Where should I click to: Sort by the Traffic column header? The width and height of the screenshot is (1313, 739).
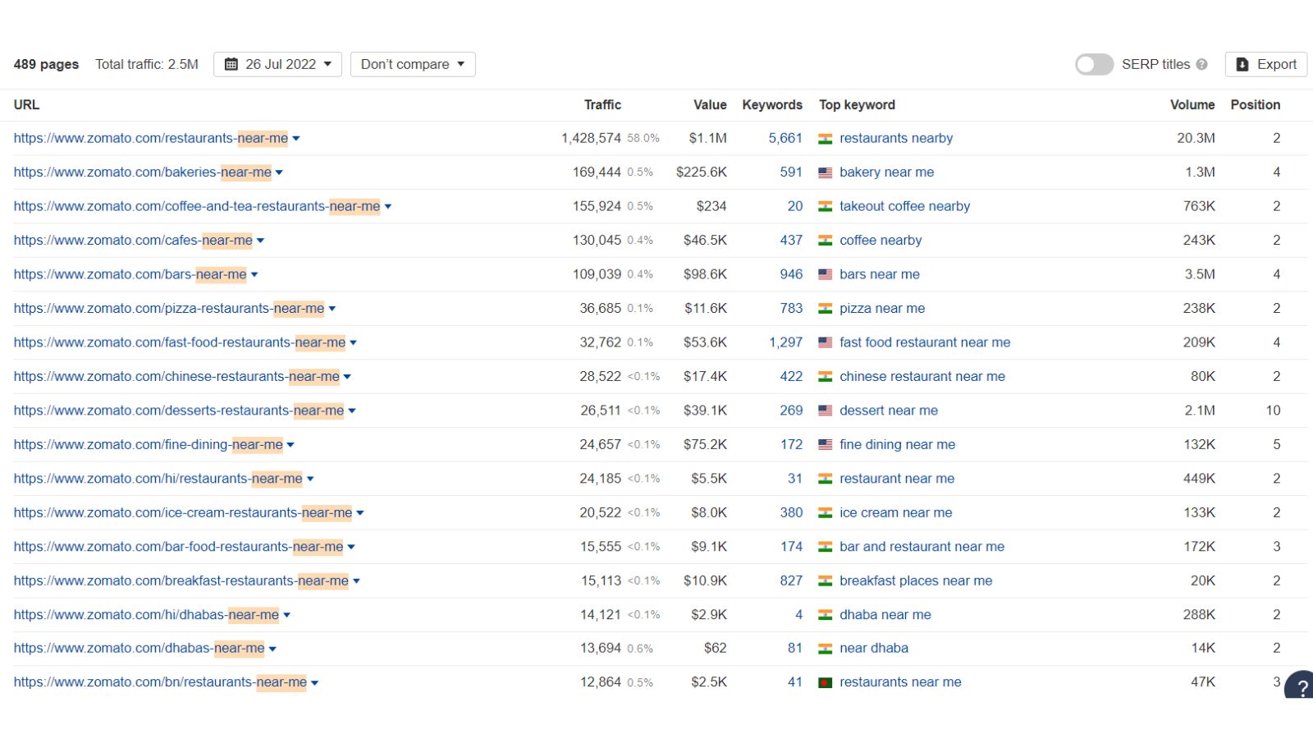[602, 104]
